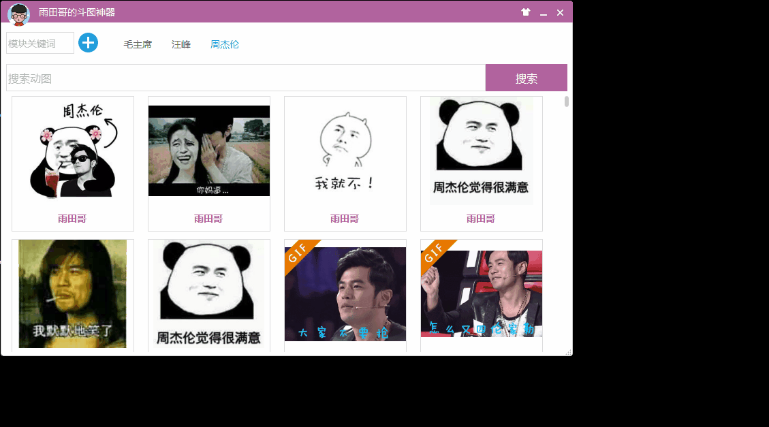Click the blue plus icon to add a module keyword
The height and width of the screenshot is (427, 769).
pos(88,43)
